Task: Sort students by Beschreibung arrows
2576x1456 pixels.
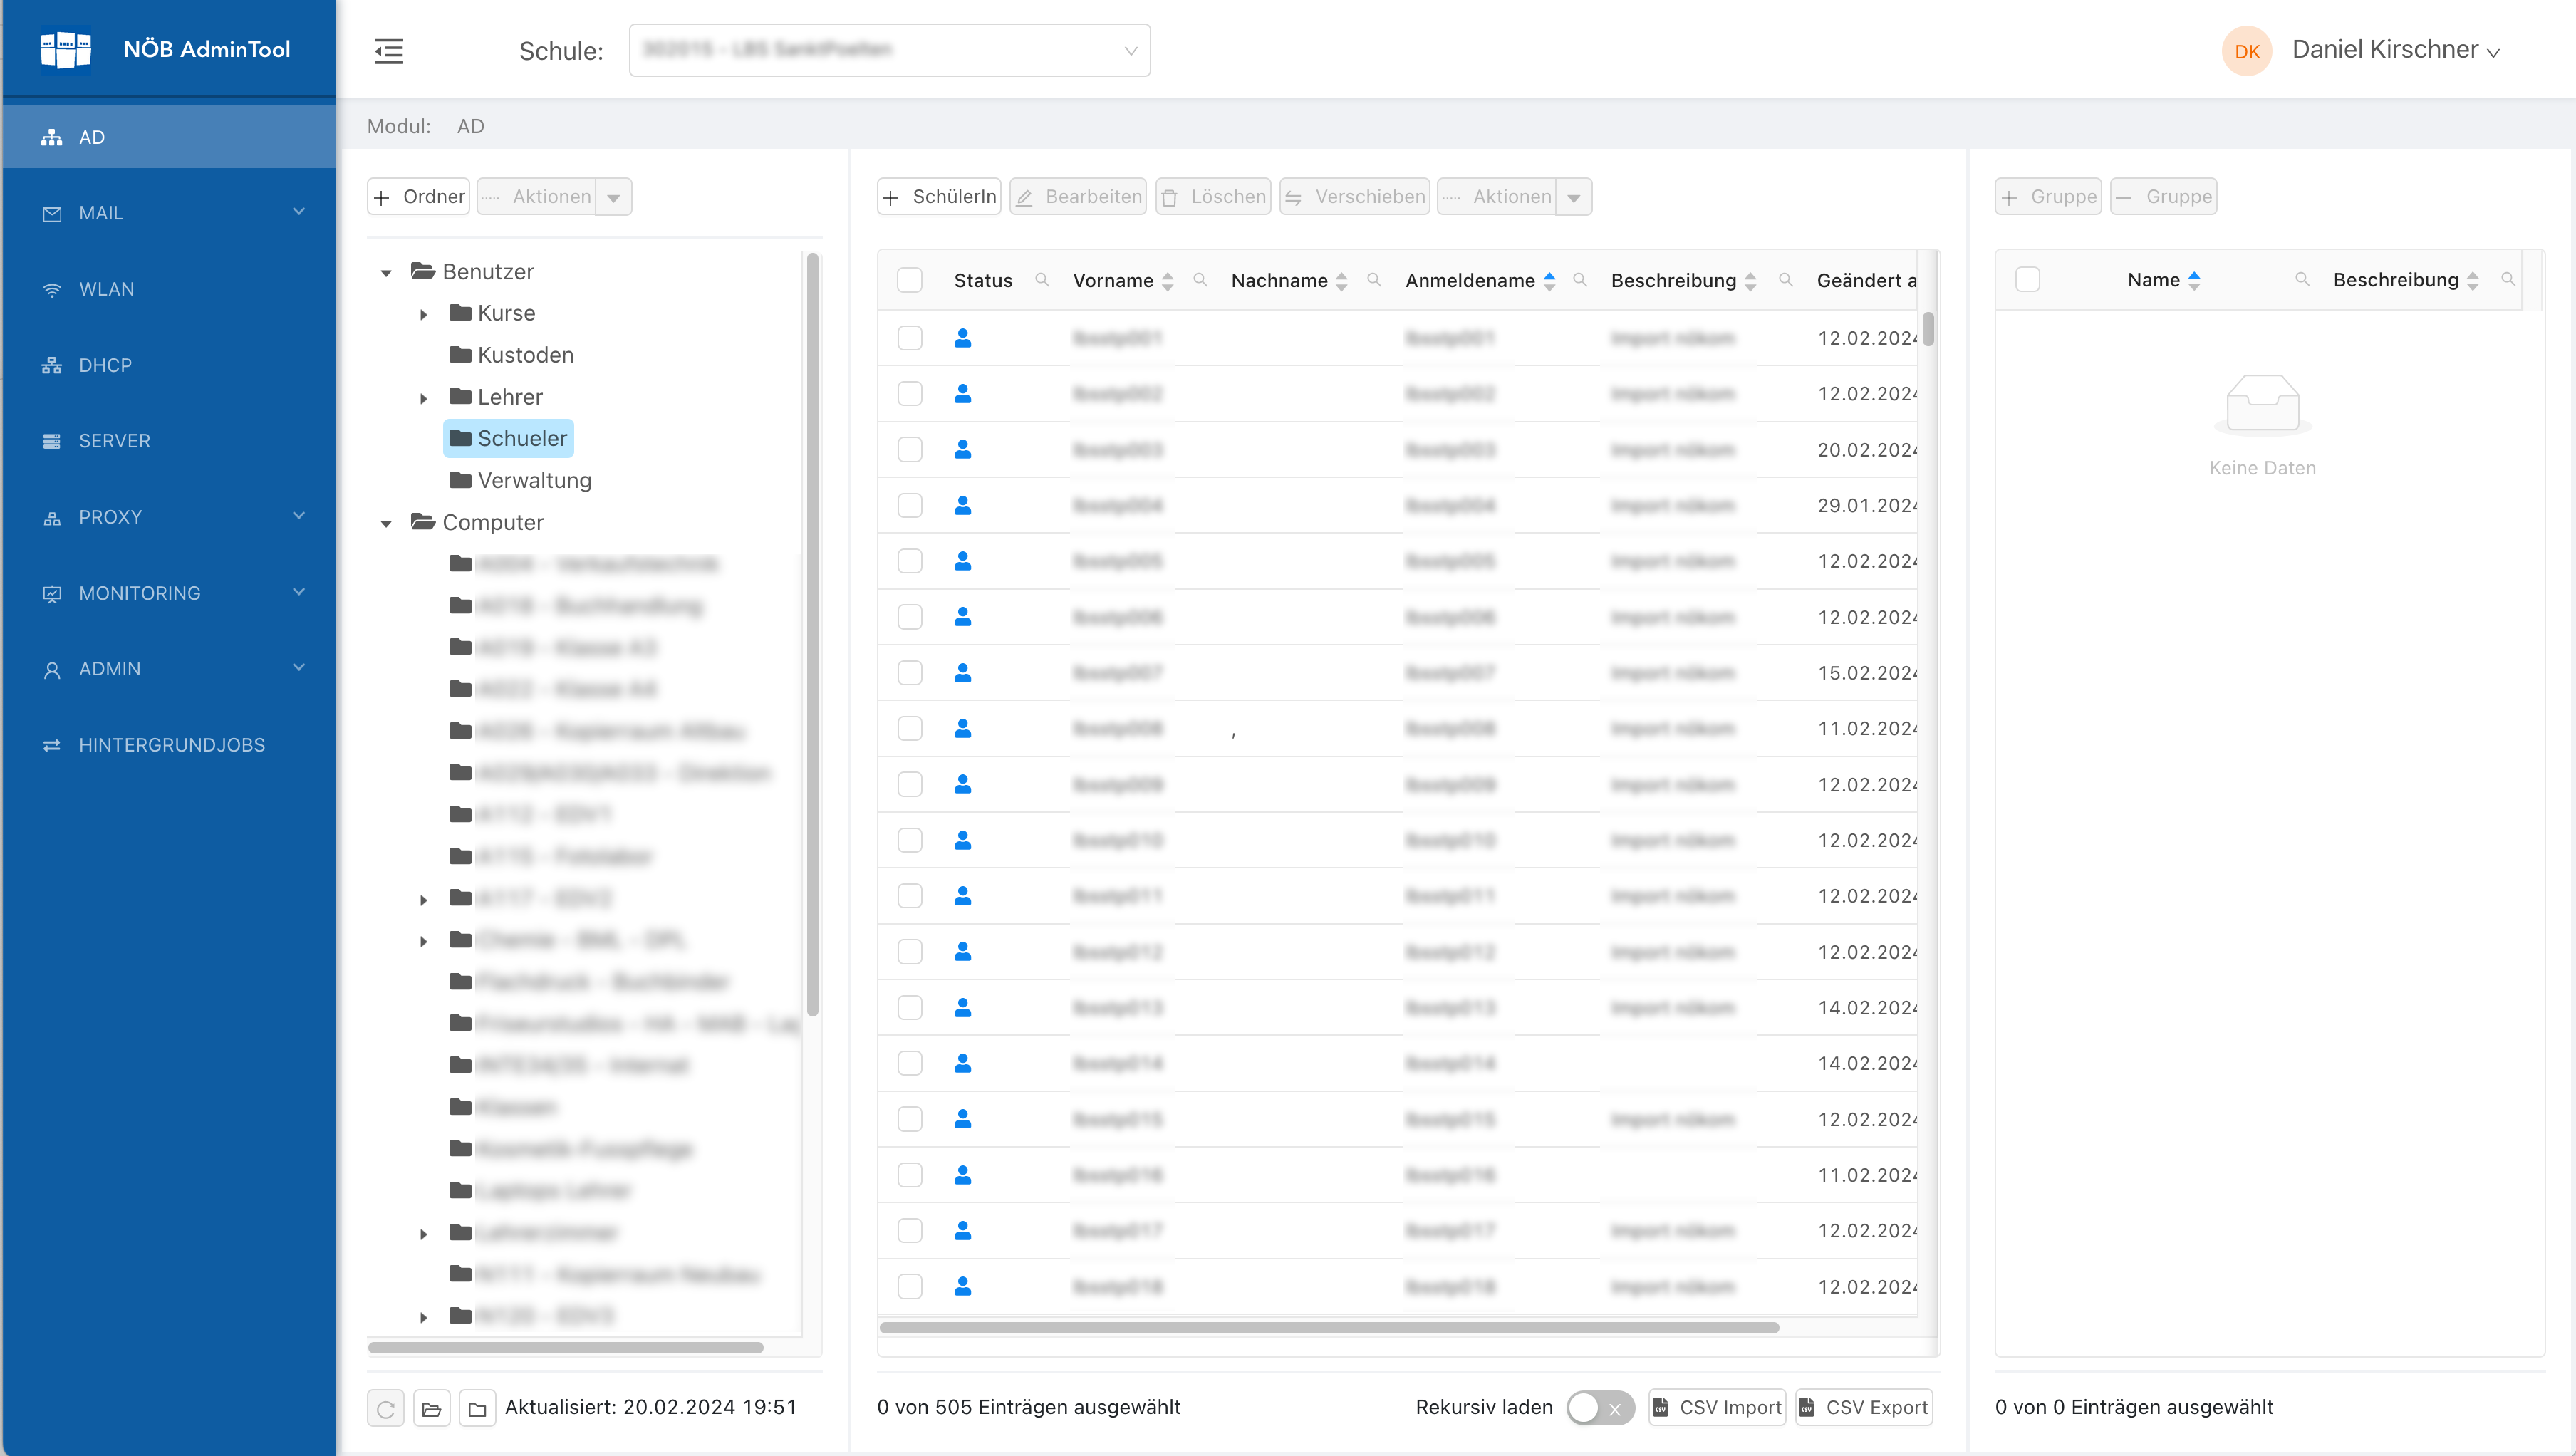Action: (1750, 281)
